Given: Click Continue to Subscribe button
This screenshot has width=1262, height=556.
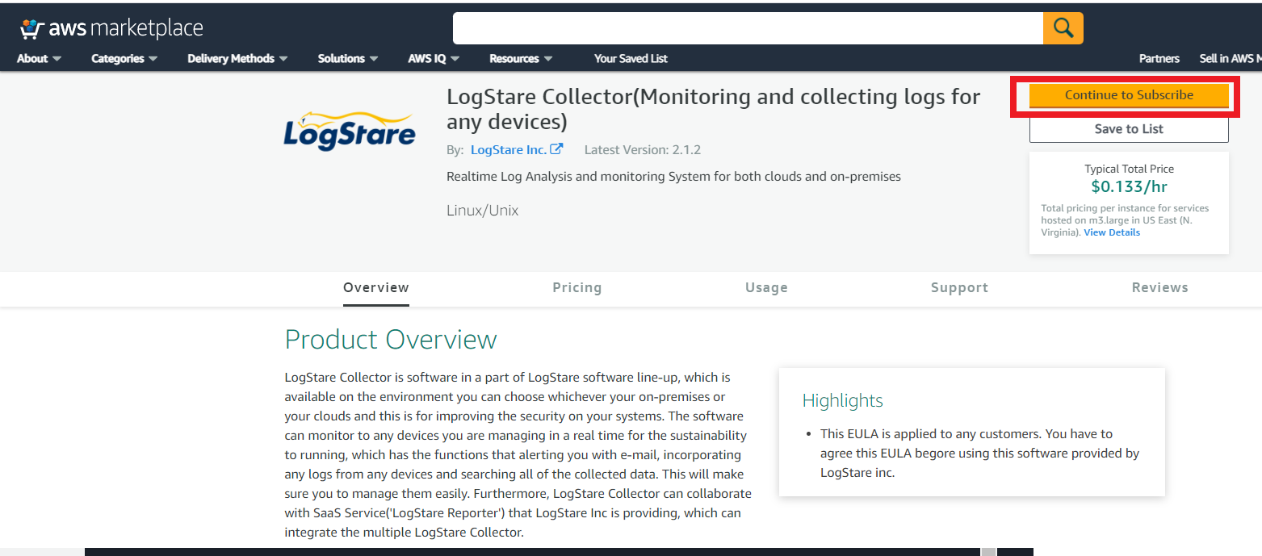Looking at the screenshot, I should (1129, 95).
